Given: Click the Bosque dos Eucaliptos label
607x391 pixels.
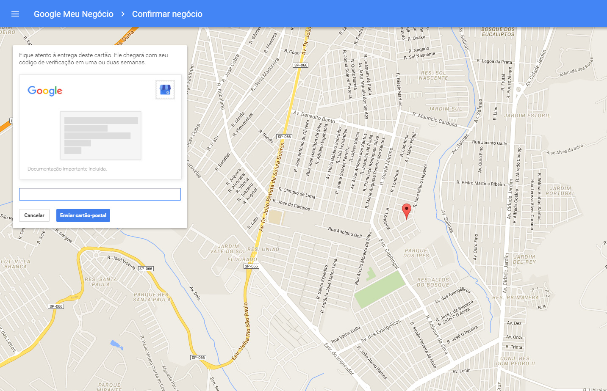Looking at the screenshot, I should (498, 32).
